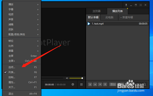Open the 播放 submenu
153x96 pixels.
[22, 4]
